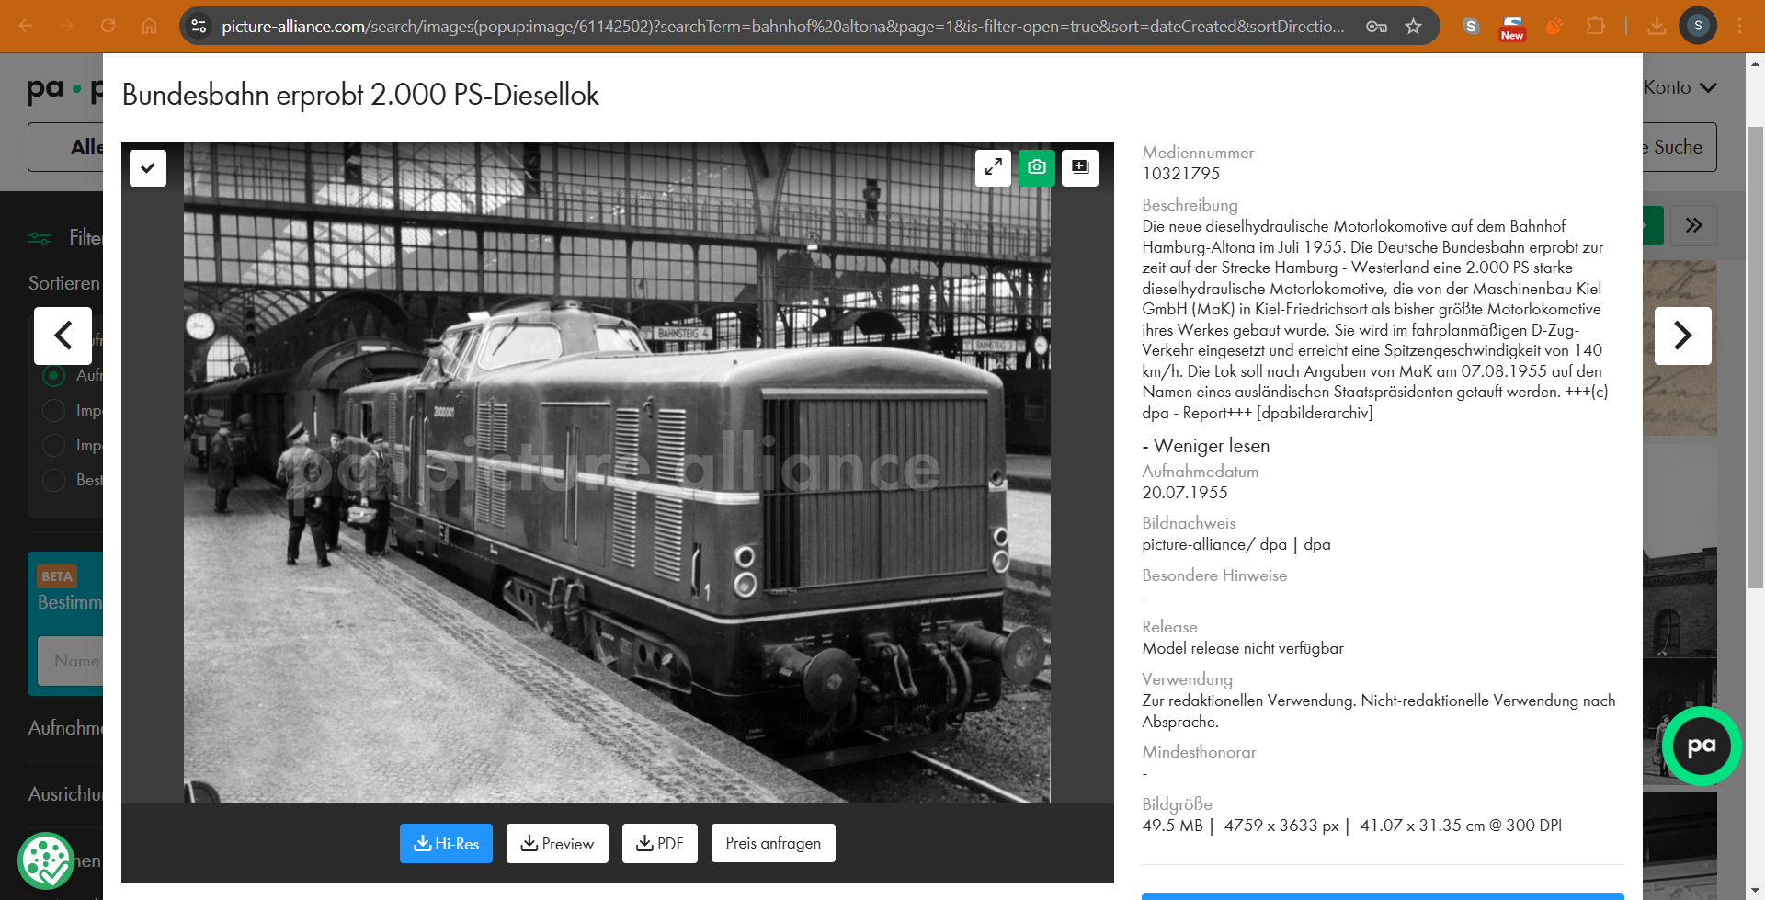The width and height of the screenshot is (1765, 900).
Task: Click the locomotive photo
Action: 617,473
